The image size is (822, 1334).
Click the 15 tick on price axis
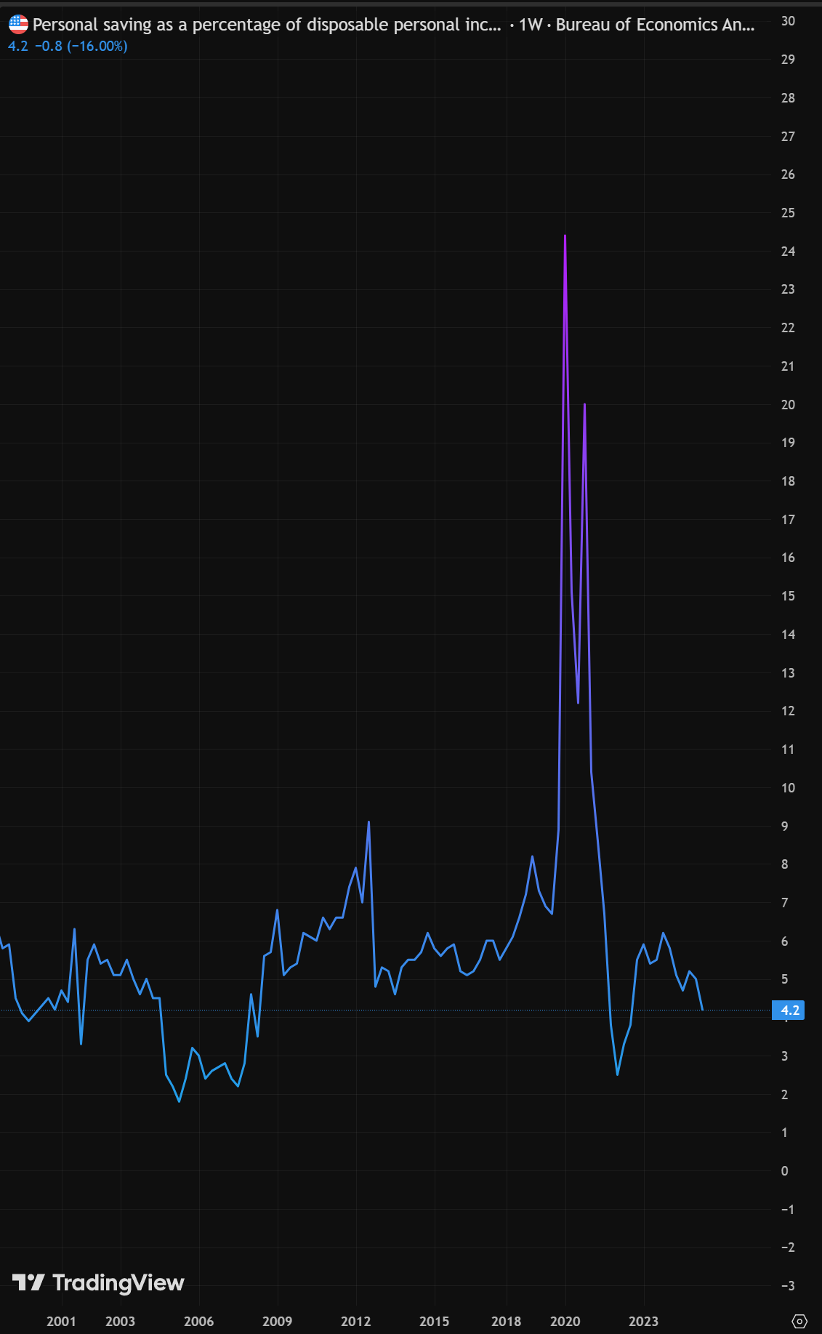coord(788,596)
